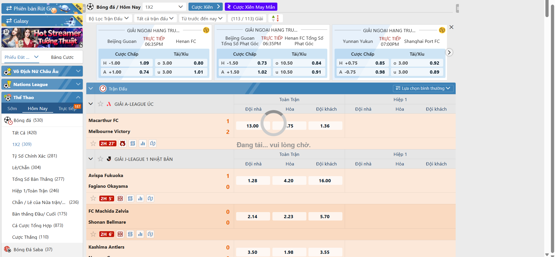
Task: Switch to Phiên bản Rút Gọn
Action: (x=42, y=8)
